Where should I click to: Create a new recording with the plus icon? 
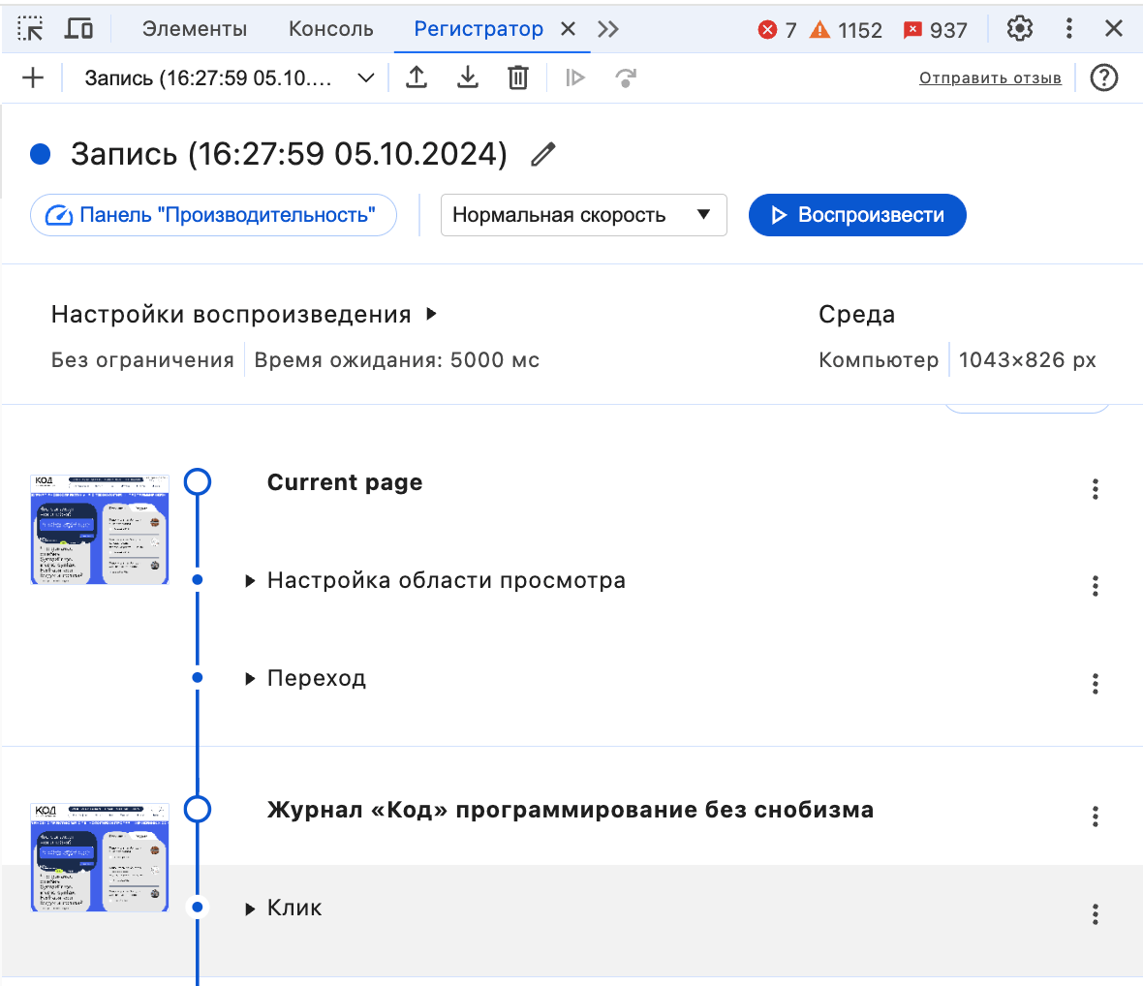32,77
